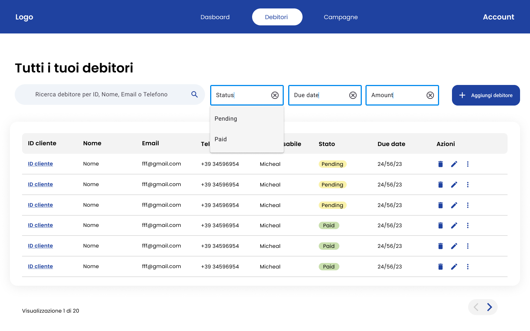
Task: Click the ID cliente column header
Action: (42, 143)
